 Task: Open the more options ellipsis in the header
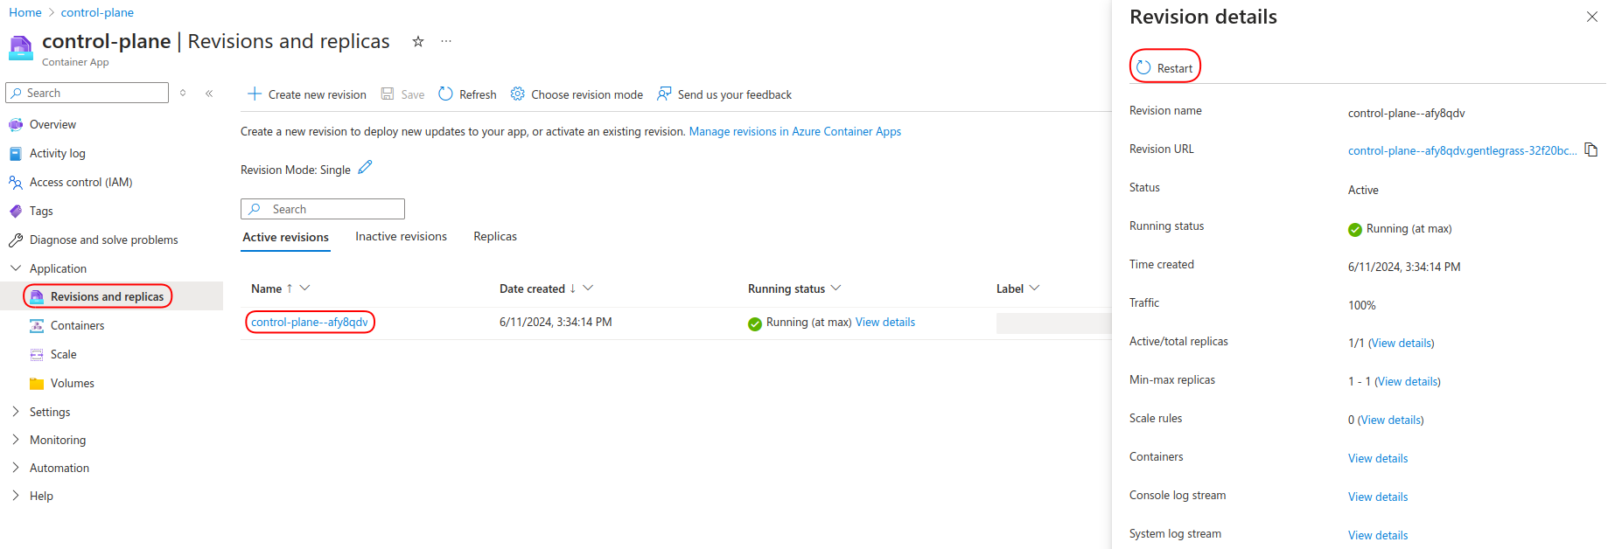446,41
